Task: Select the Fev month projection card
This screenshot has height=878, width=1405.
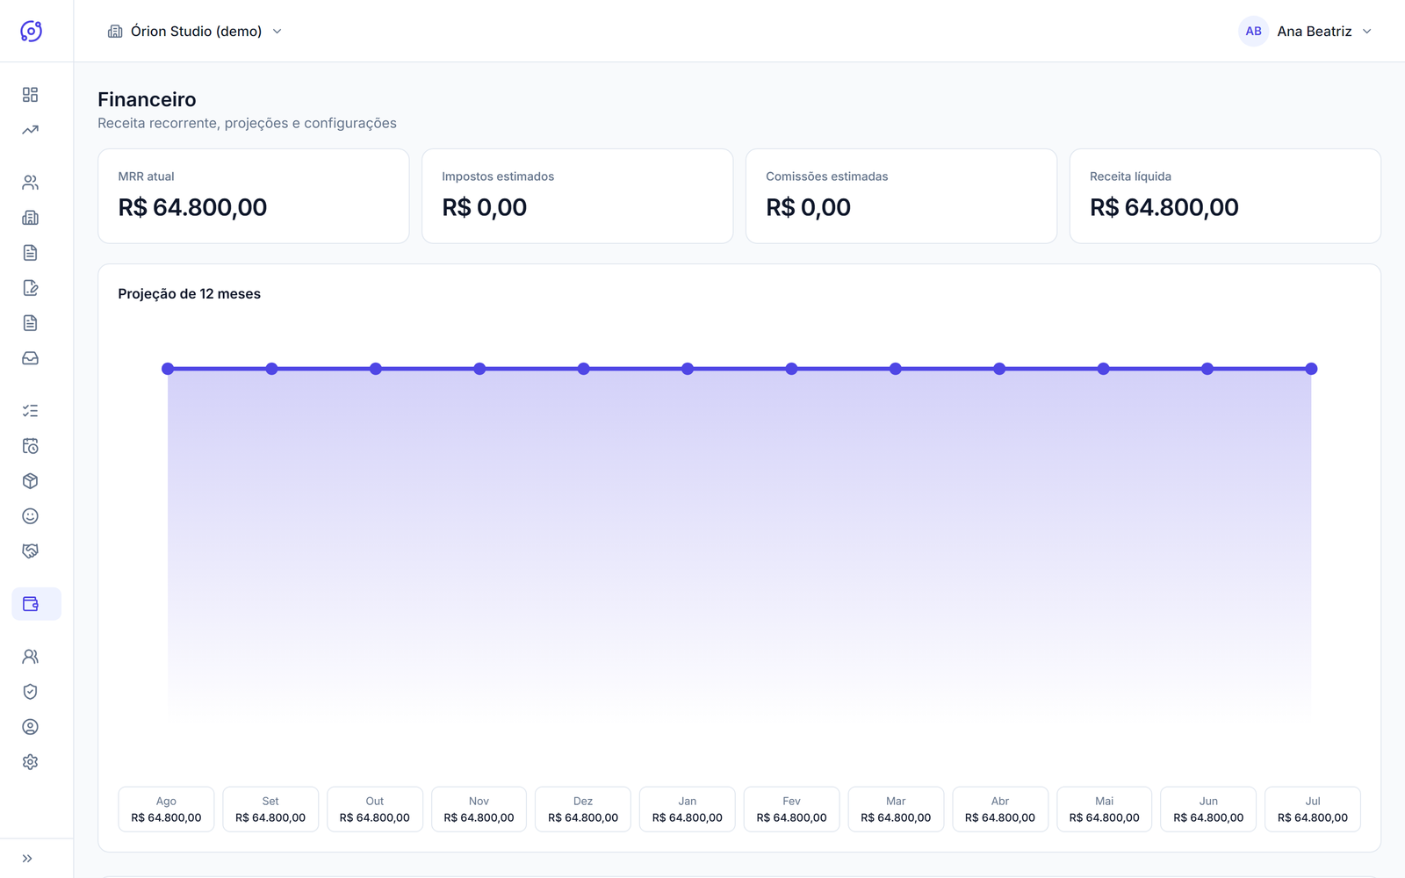Action: coord(791,809)
